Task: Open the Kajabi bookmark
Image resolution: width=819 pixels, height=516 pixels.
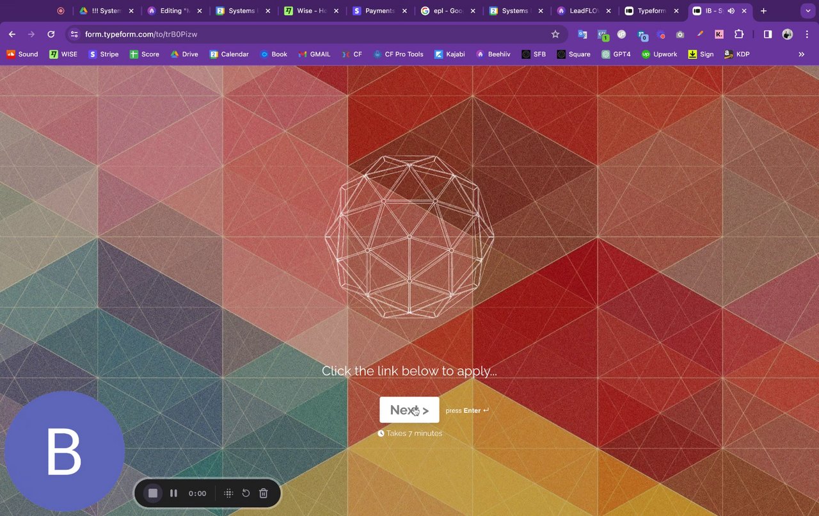Action: [x=450, y=54]
